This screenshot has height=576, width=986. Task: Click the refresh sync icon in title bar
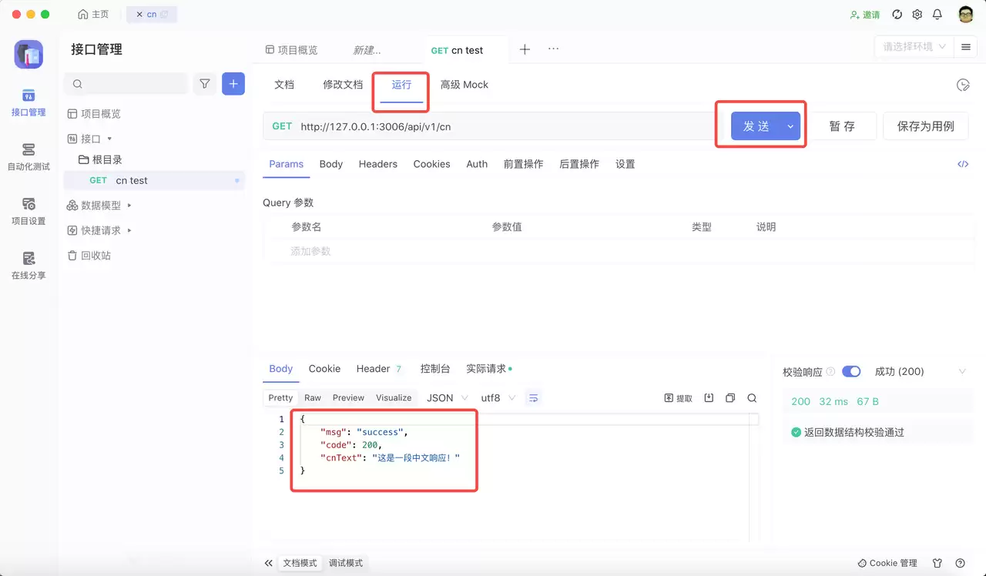[897, 15]
